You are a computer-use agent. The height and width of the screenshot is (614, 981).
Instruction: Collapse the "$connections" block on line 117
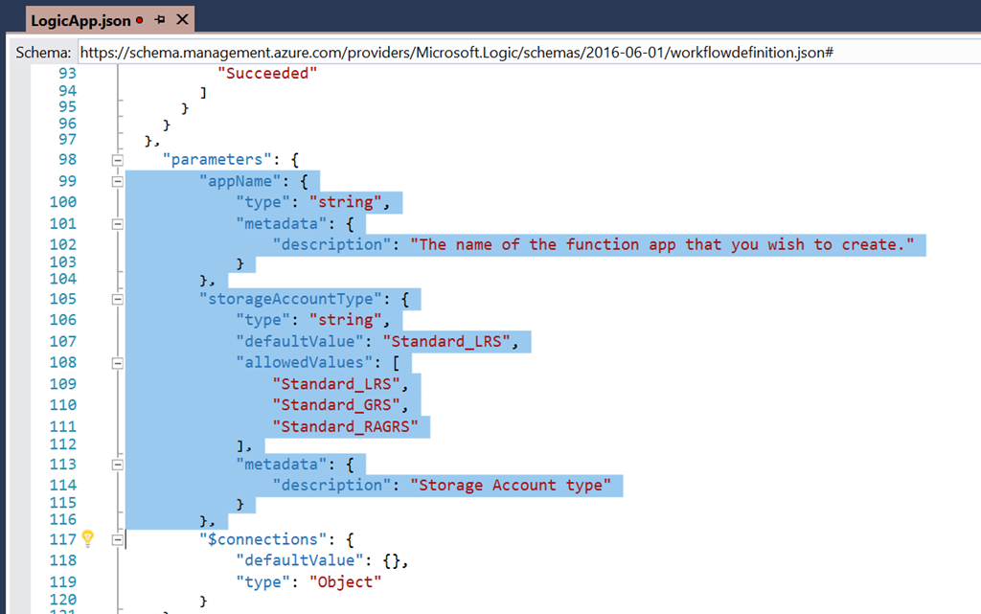[117, 539]
